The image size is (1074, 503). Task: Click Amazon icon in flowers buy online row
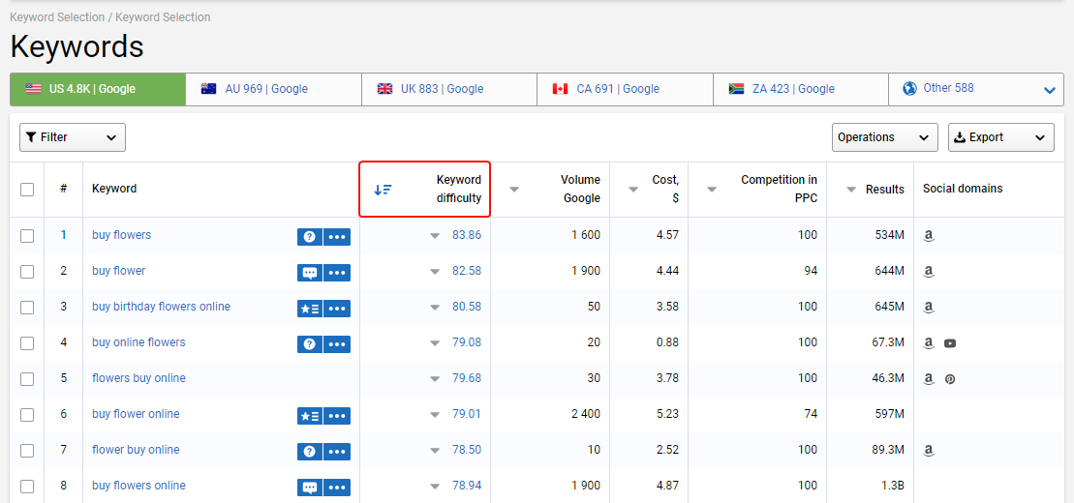click(929, 379)
